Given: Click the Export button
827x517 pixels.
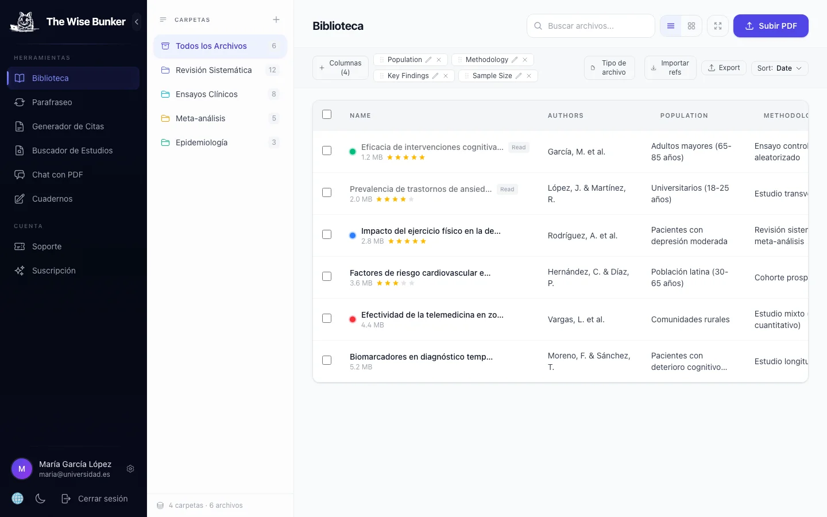Looking at the screenshot, I should (724, 68).
